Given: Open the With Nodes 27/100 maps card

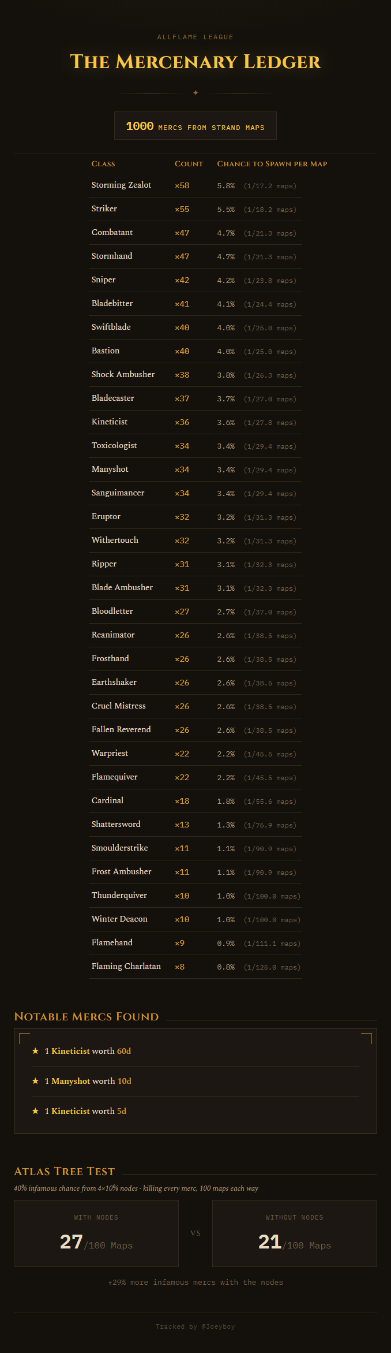Looking at the screenshot, I should [x=96, y=1233].
